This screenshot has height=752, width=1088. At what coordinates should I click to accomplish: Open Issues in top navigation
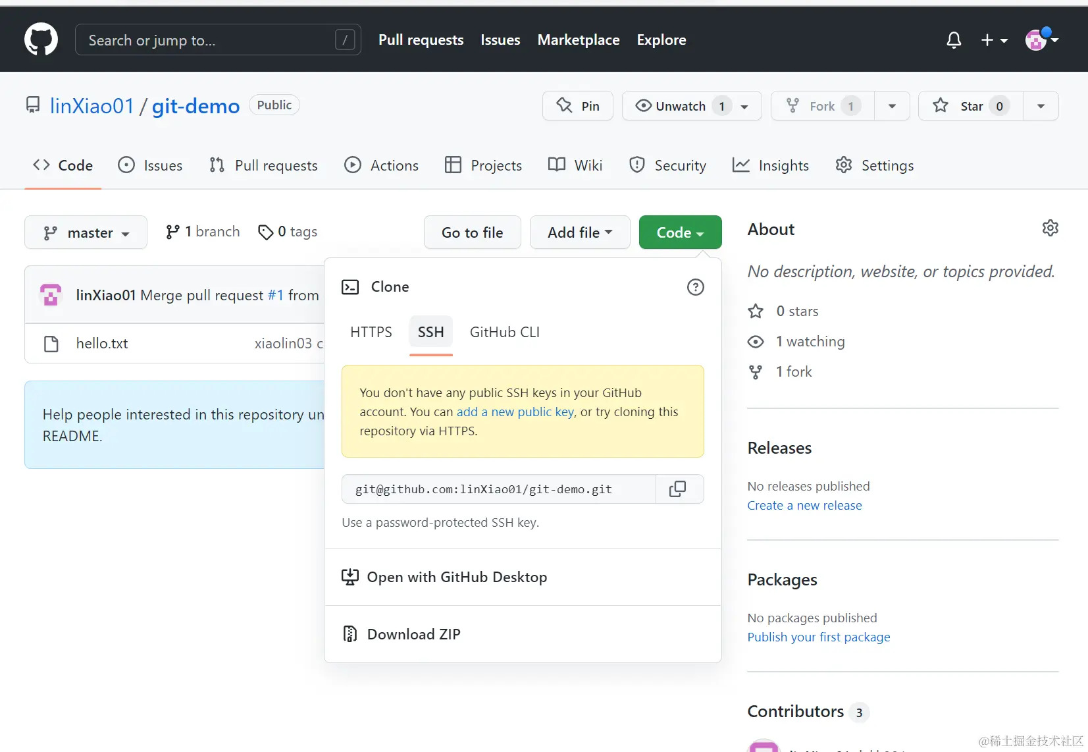pyautogui.click(x=500, y=40)
